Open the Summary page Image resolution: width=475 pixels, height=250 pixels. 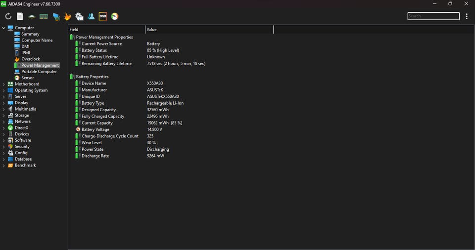pos(30,34)
